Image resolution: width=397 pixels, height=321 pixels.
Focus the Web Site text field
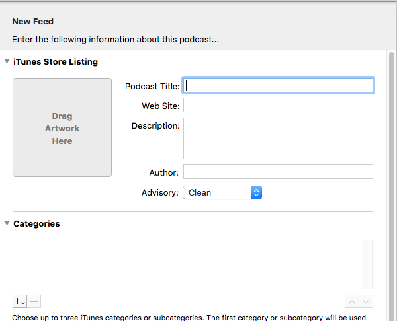278,105
